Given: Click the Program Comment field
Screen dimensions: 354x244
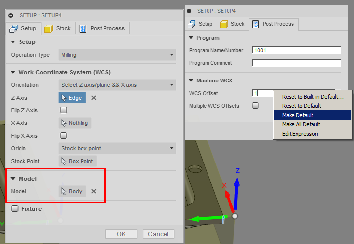Looking at the screenshot, I should (297, 63).
